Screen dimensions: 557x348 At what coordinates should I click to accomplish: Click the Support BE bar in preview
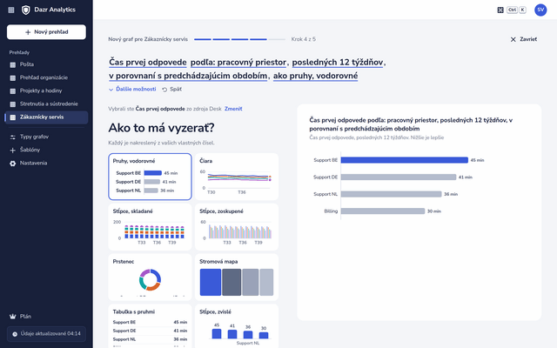pos(404,160)
